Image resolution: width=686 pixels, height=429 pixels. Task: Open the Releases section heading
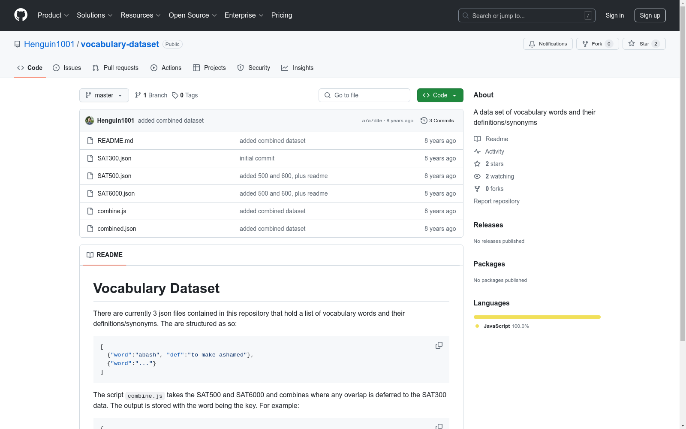[488, 225]
